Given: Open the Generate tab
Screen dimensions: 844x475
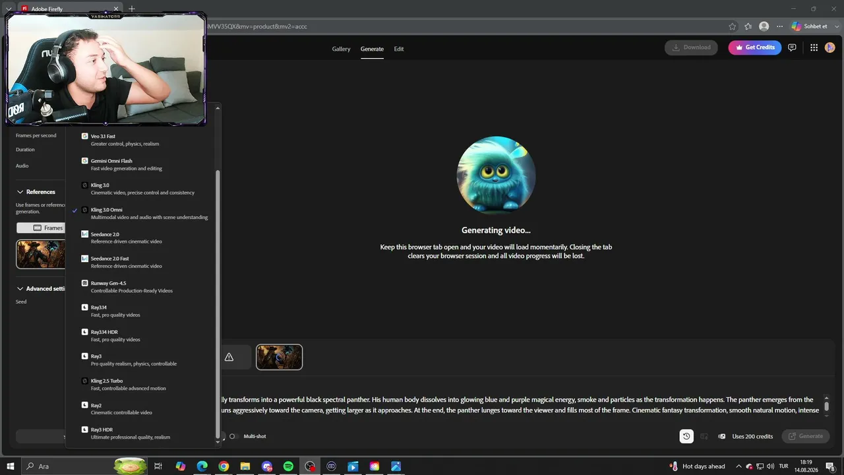Looking at the screenshot, I should (372, 49).
